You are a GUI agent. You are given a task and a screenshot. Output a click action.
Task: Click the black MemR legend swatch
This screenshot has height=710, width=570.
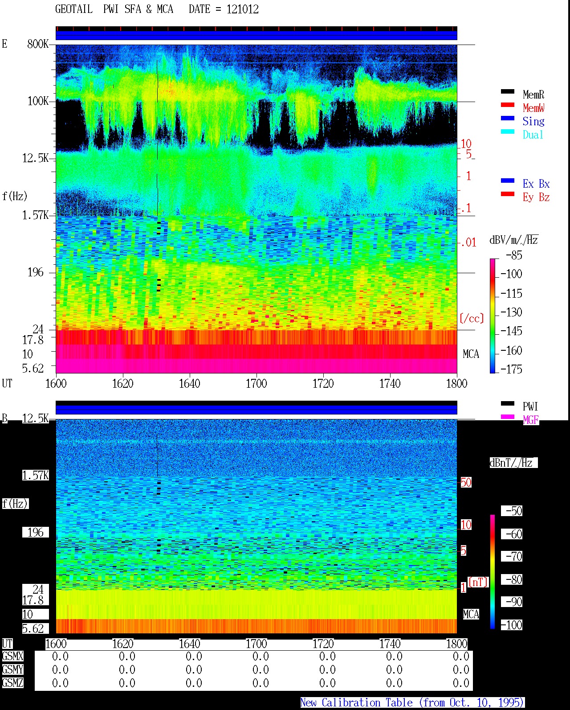tap(508, 91)
